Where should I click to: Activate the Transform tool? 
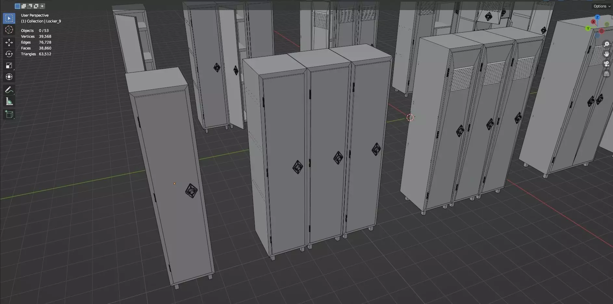click(9, 77)
